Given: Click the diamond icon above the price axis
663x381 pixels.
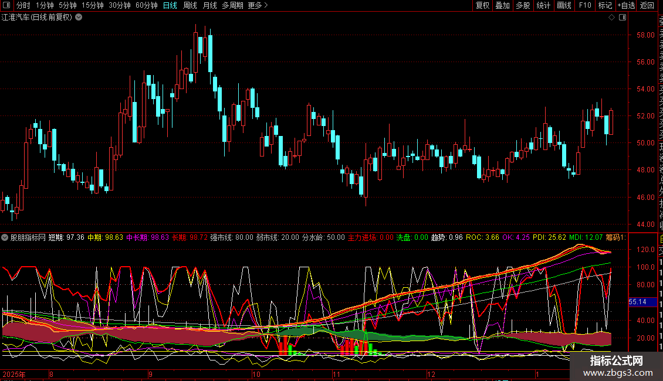Looking at the screenshot, I should coord(611,18).
